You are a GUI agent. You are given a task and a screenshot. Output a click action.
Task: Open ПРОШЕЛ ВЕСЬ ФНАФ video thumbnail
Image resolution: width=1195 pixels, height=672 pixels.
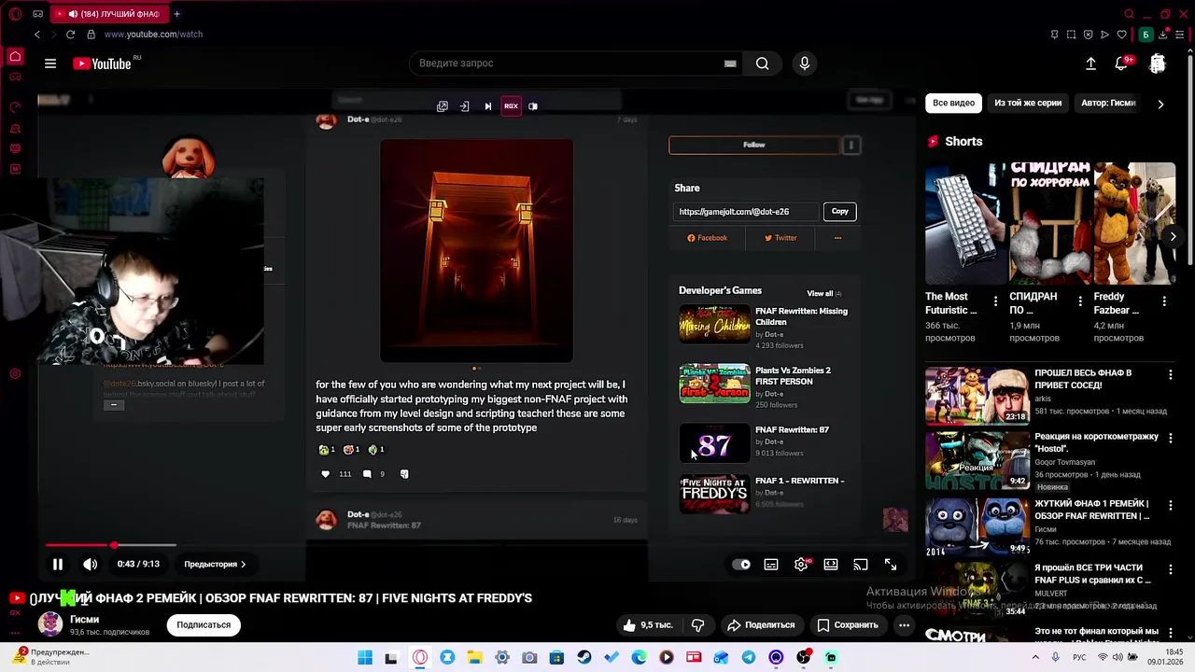click(977, 396)
